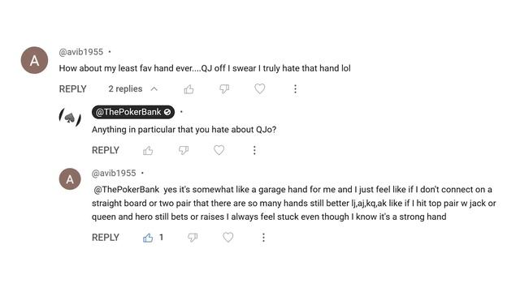Heart ThePokerBank's reply
Screen dimensions: 520x292
click(x=219, y=150)
